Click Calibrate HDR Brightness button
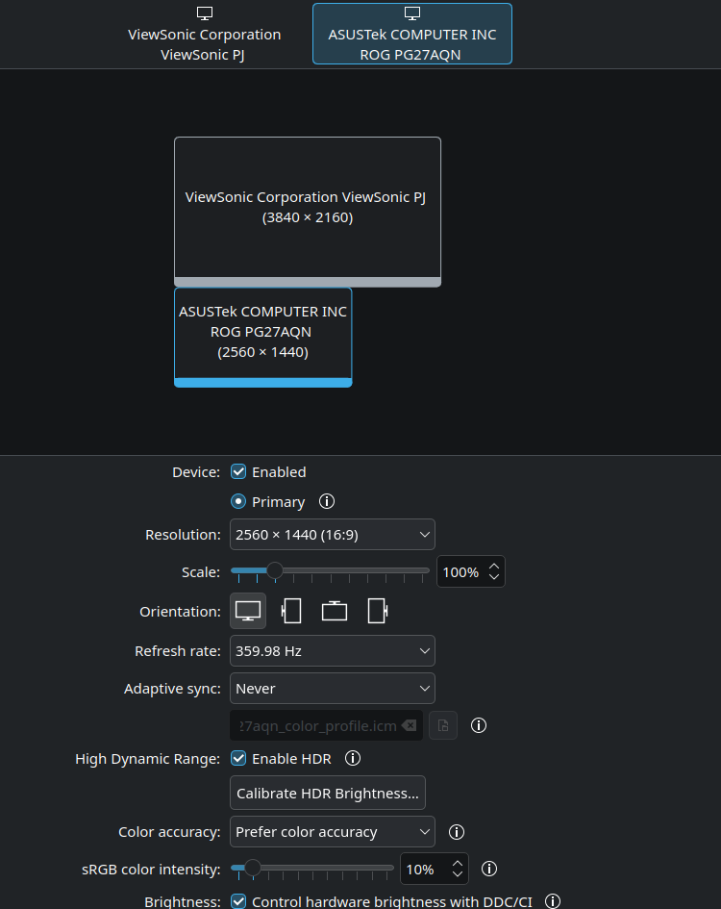721x909 pixels. point(328,793)
